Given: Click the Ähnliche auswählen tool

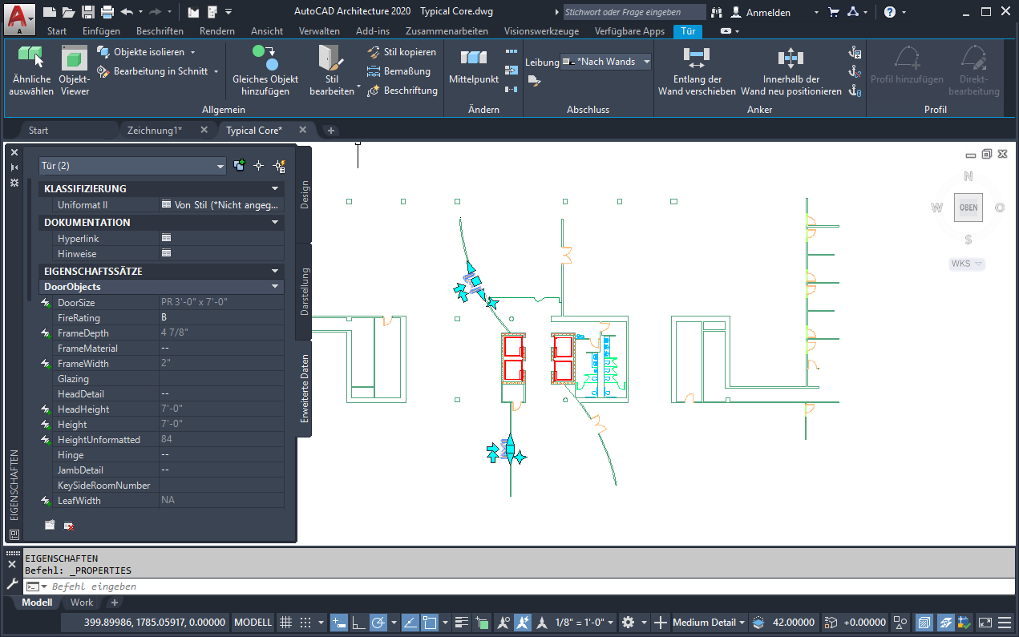Looking at the screenshot, I should [x=31, y=71].
